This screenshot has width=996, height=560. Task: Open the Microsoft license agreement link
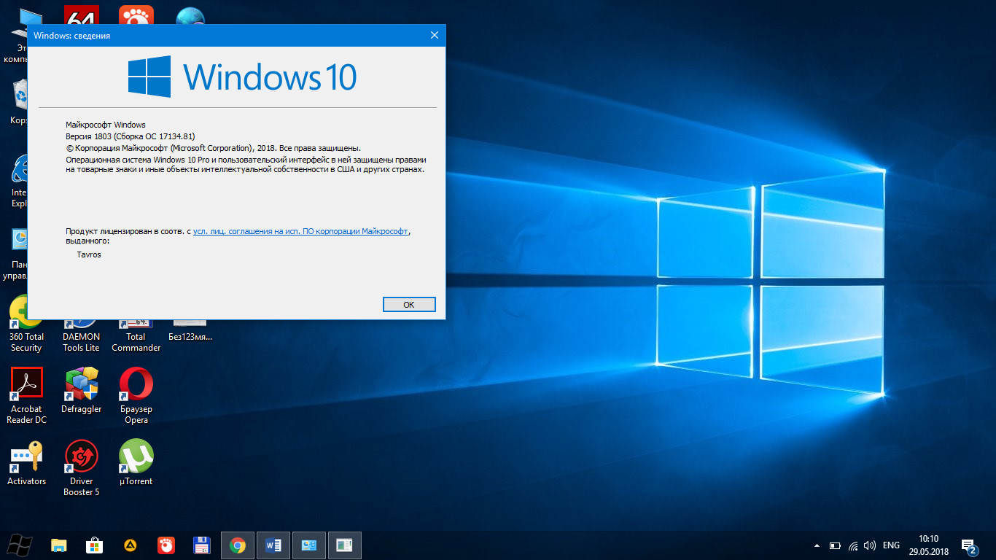(x=300, y=230)
